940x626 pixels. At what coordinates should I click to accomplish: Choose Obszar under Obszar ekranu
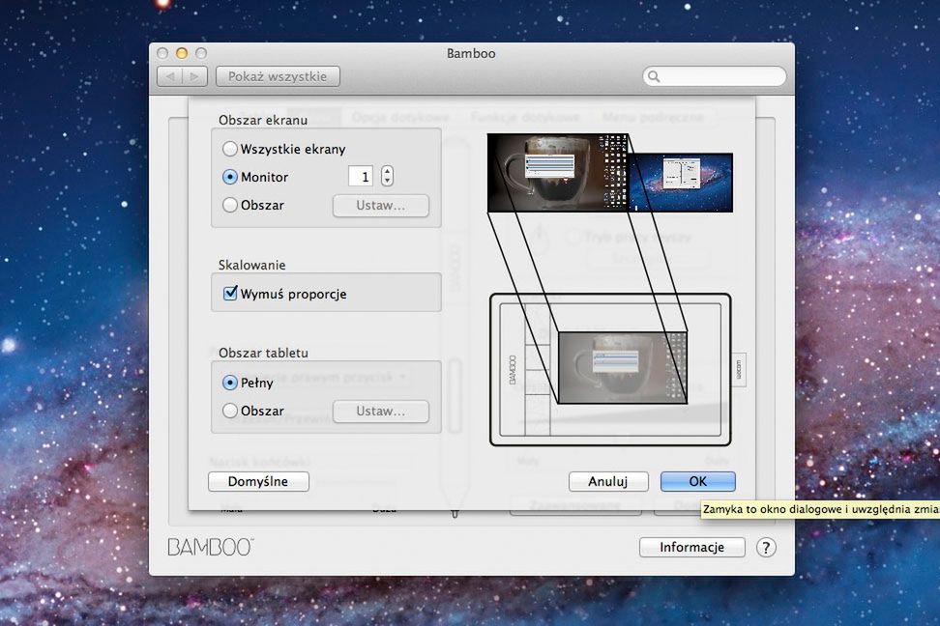click(x=229, y=205)
